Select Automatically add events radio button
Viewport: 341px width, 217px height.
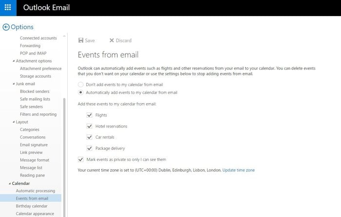(x=81, y=92)
